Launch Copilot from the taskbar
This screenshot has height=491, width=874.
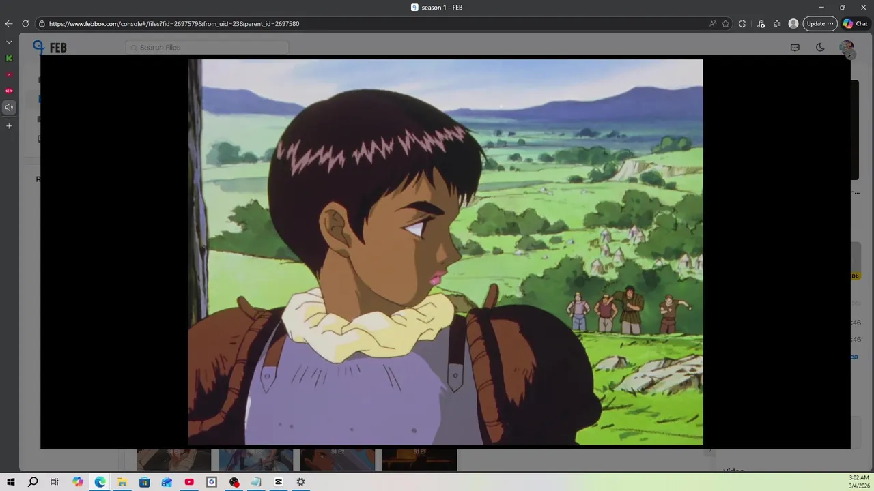(x=78, y=482)
